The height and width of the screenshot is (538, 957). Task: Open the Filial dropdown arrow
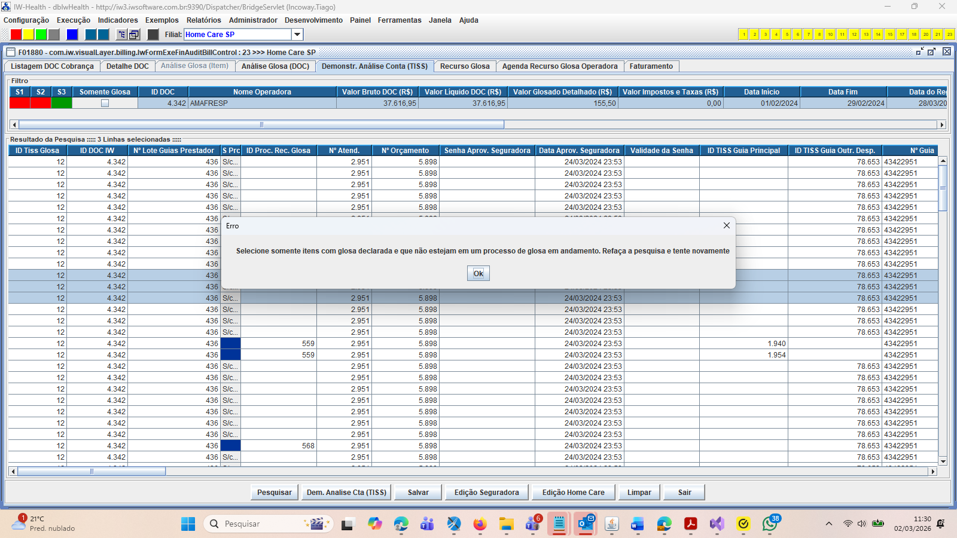point(297,35)
